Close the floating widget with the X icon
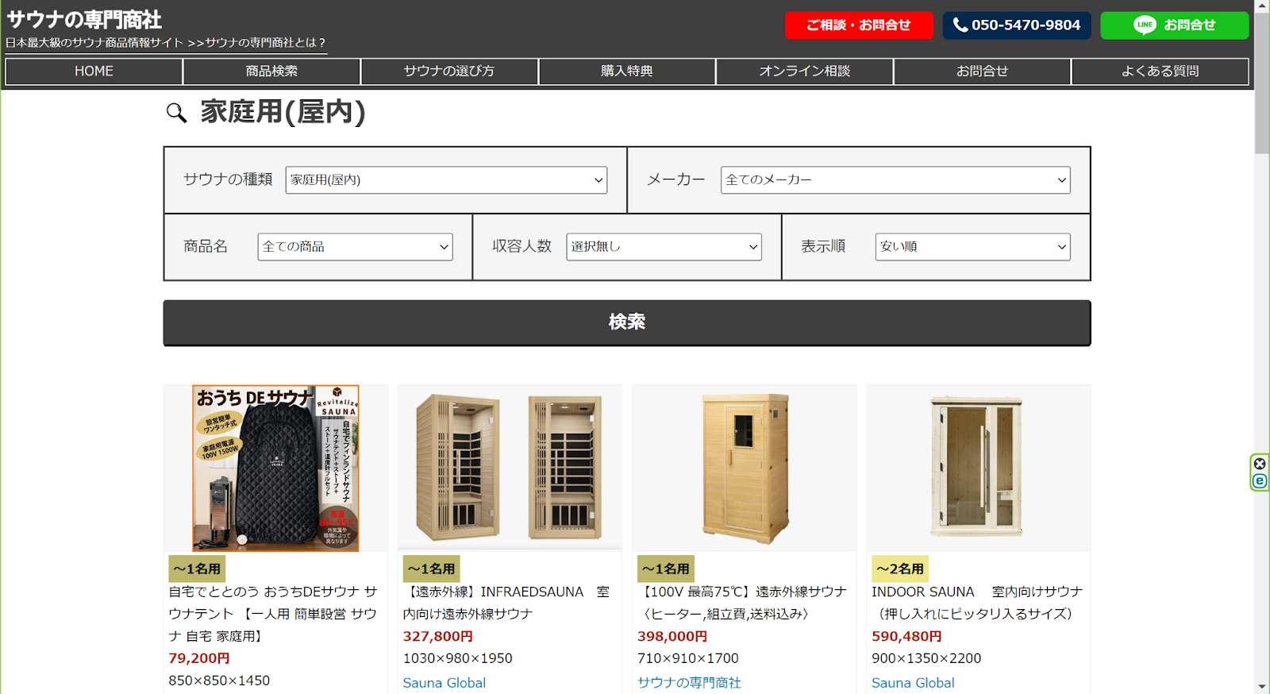Image resolution: width=1270 pixels, height=694 pixels. click(1260, 464)
